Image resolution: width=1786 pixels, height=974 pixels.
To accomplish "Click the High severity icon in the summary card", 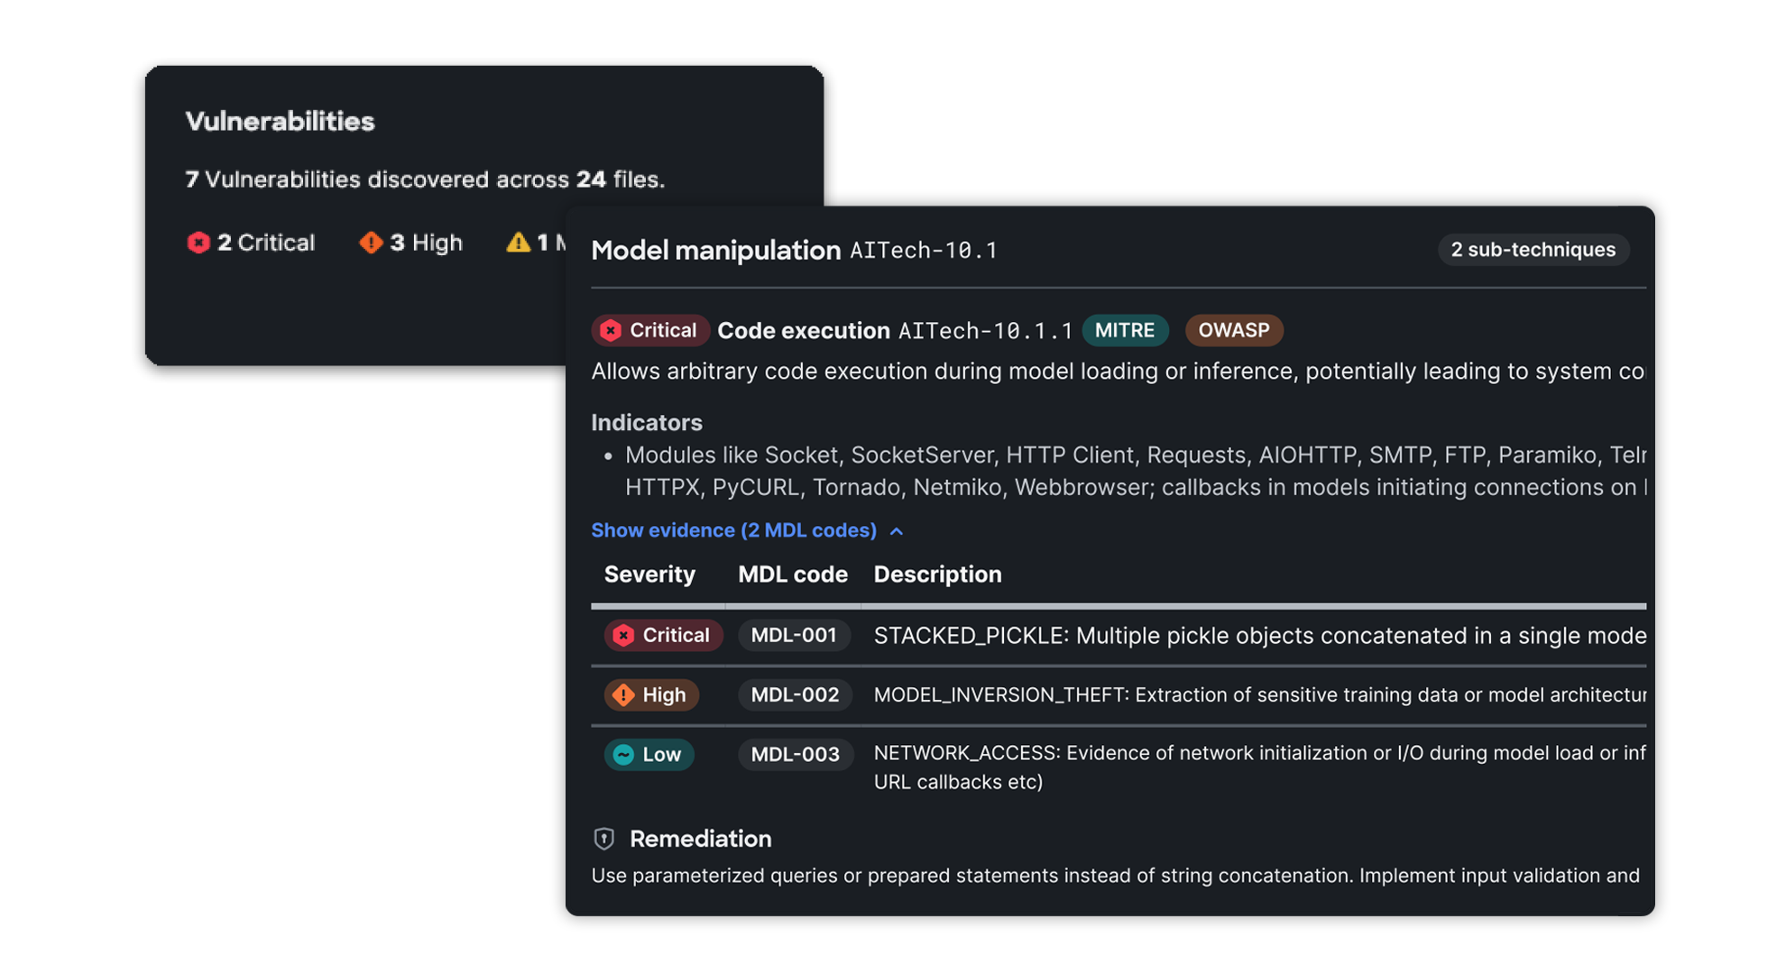I will (371, 242).
